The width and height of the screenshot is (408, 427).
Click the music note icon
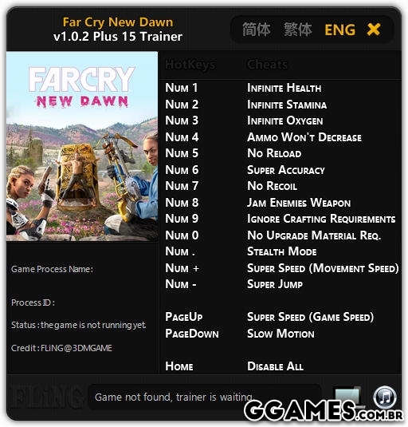[385, 397]
